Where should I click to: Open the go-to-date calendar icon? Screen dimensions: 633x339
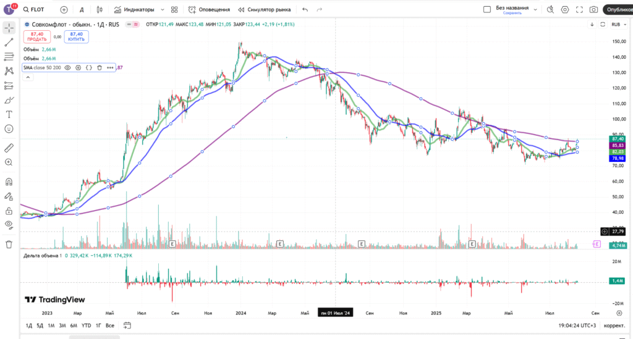(x=127, y=325)
